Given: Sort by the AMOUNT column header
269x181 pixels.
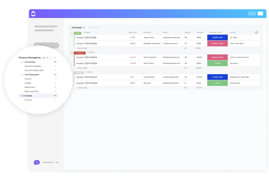Looking at the screenshot, I should [x=200, y=32].
